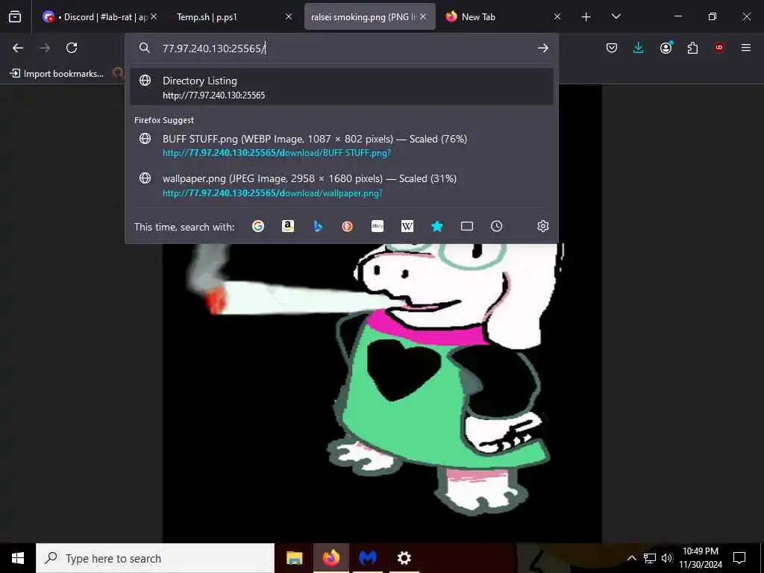Screen dimensions: 764x573
Task: Open the Extensions puzzle icon
Action: tap(692, 48)
